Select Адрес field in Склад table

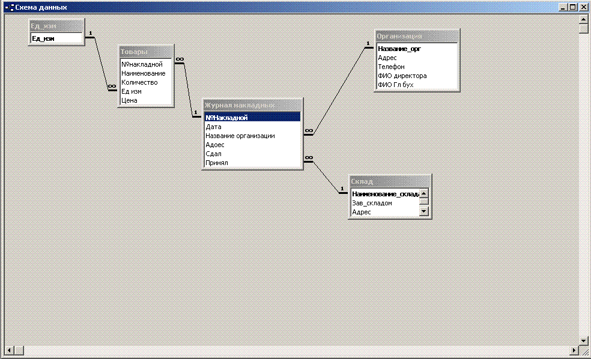point(385,212)
